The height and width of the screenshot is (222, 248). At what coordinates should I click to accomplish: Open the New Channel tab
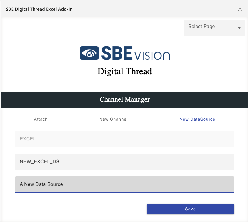(x=113, y=119)
